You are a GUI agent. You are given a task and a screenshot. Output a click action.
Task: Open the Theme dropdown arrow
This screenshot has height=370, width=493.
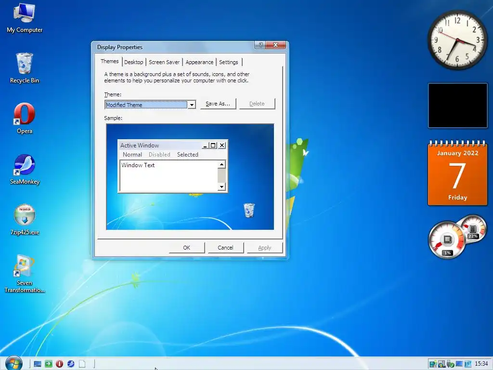click(192, 105)
